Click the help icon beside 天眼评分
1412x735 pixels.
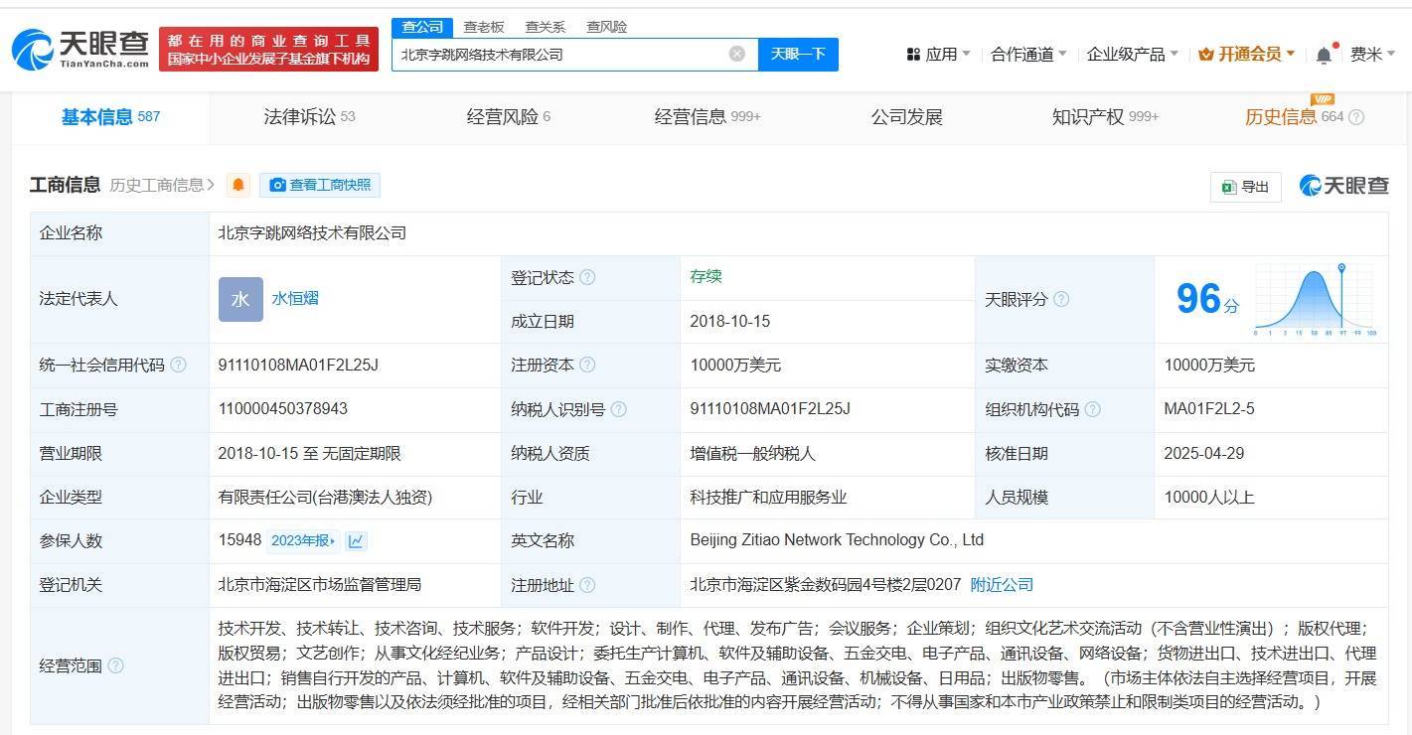[x=1061, y=299]
